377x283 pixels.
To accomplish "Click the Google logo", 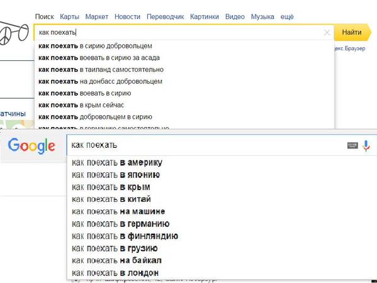I will coord(31,145).
